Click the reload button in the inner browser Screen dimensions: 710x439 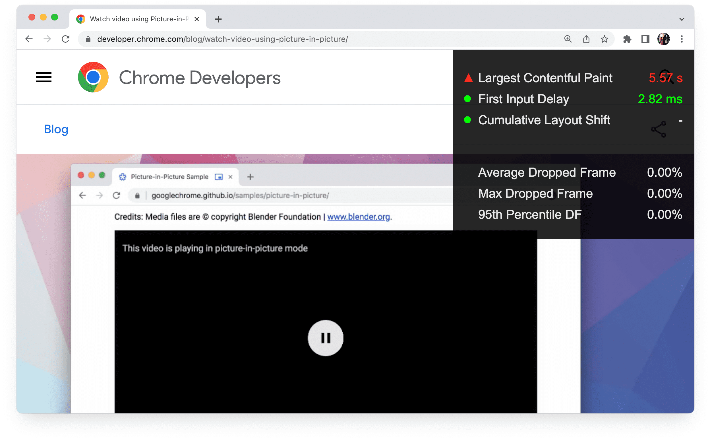[x=118, y=195]
